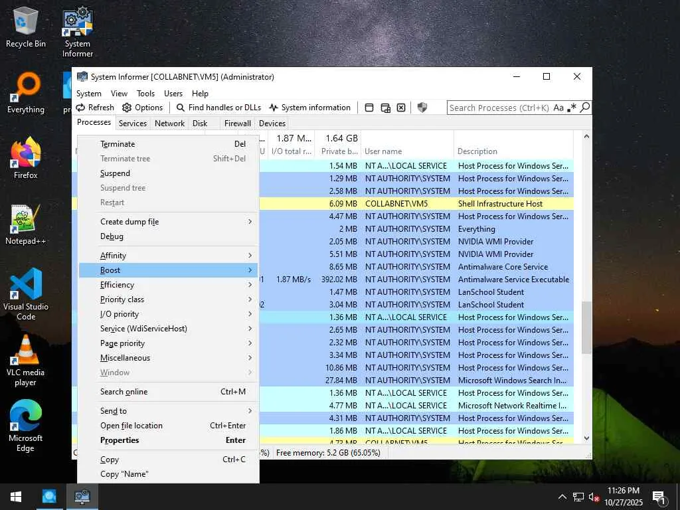This screenshot has width=680, height=510.
Task: Expand the Page priority submenu
Action: (168, 343)
